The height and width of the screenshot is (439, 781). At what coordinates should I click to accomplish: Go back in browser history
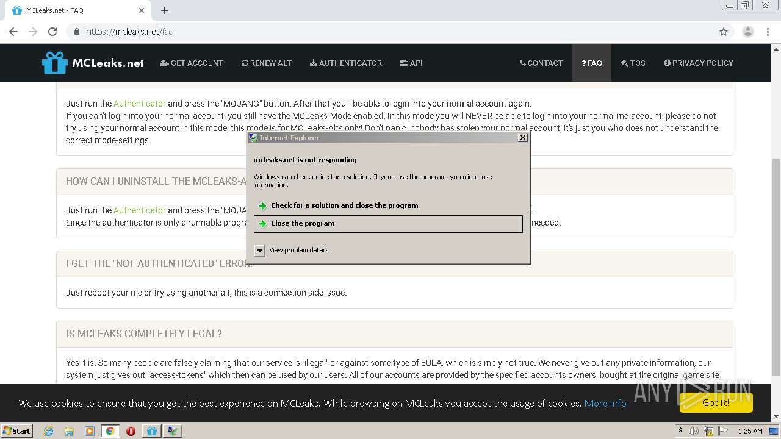click(13, 32)
